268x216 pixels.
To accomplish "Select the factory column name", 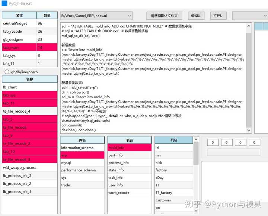I will (x=174, y=170).
